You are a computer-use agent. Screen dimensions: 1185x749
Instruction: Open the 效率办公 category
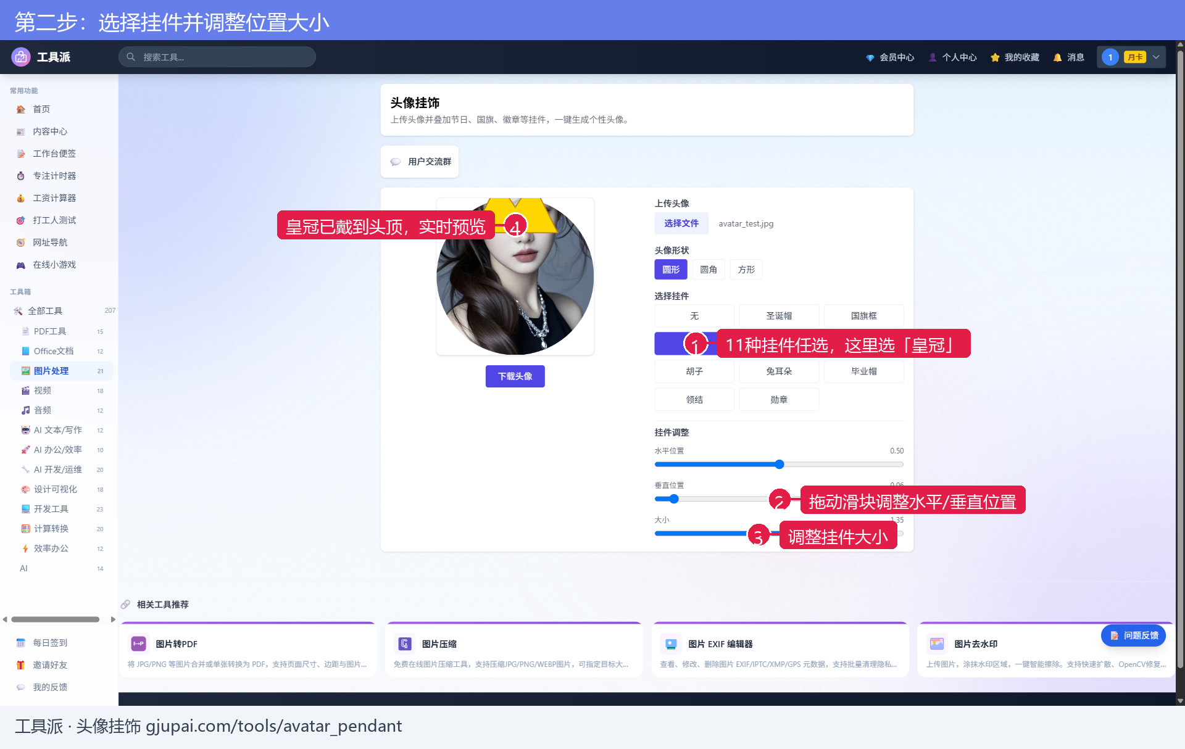pos(62,548)
